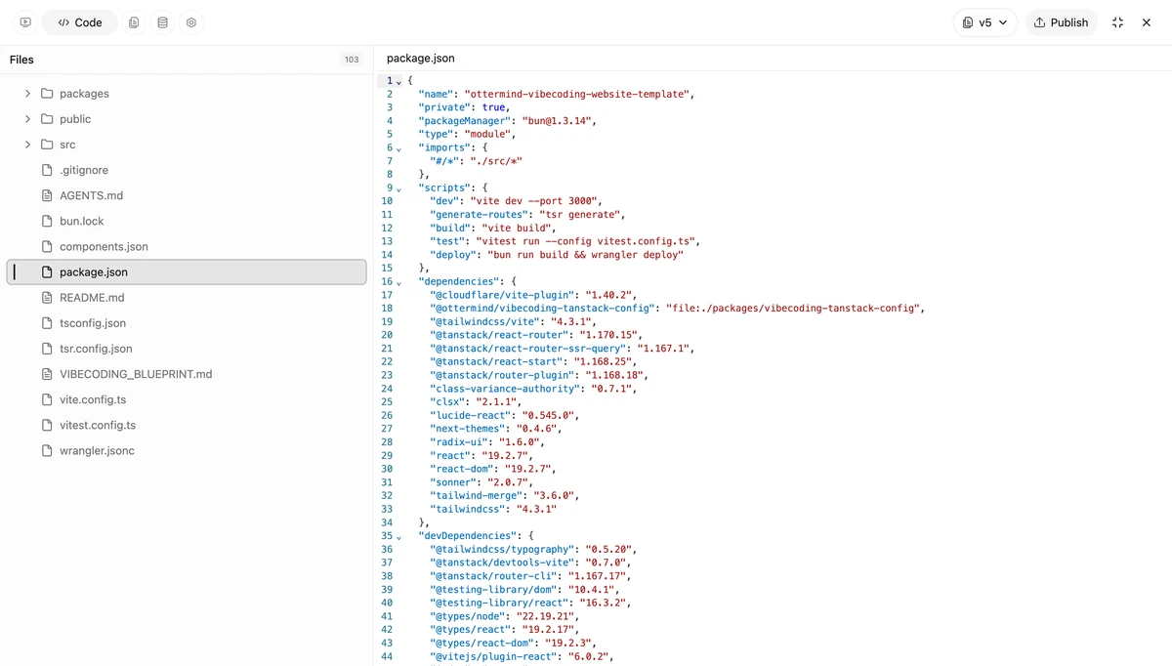
Task: Click the packages folder icon
Action: point(47,94)
